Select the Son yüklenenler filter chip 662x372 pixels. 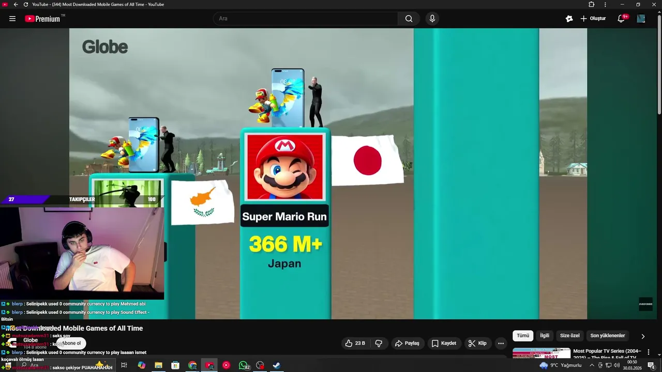(608, 336)
